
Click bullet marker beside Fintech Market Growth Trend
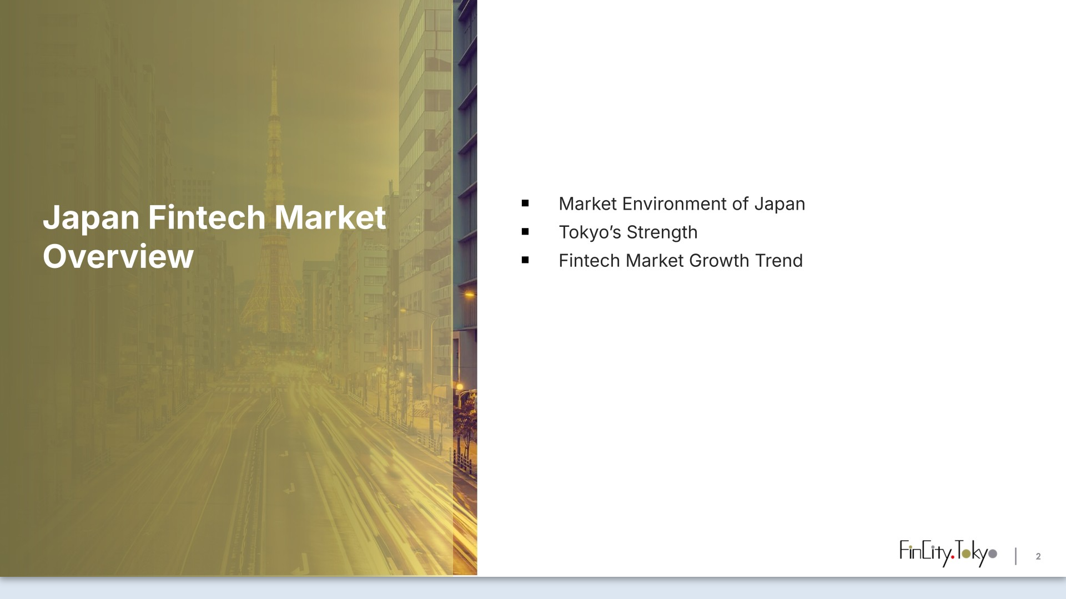pyautogui.click(x=525, y=260)
